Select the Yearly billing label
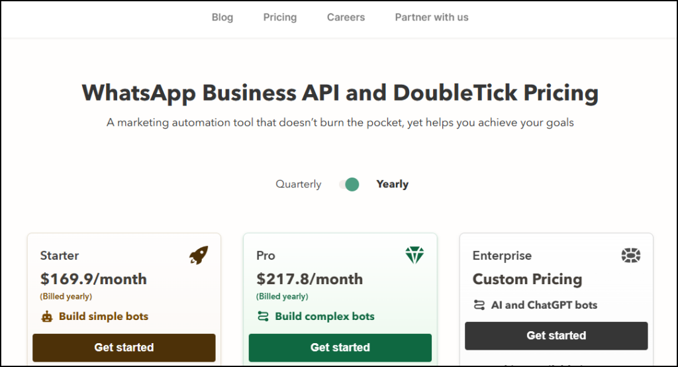The height and width of the screenshot is (367, 678). point(392,184)
